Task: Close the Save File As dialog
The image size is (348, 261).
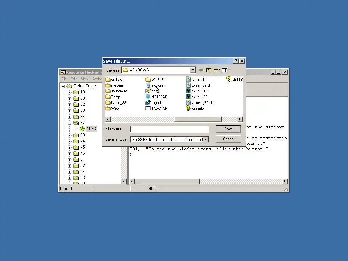Action: (242, 61)
